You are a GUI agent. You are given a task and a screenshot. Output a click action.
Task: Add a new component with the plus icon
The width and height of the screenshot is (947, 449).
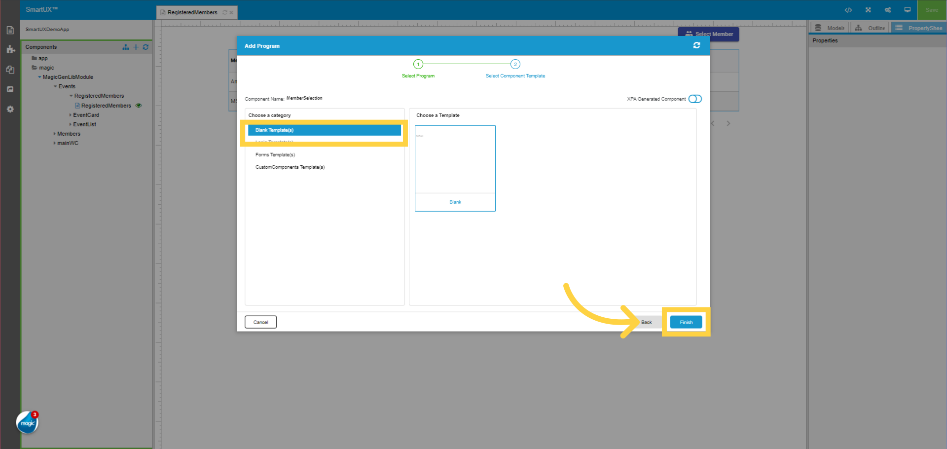(x=136, y=47)
